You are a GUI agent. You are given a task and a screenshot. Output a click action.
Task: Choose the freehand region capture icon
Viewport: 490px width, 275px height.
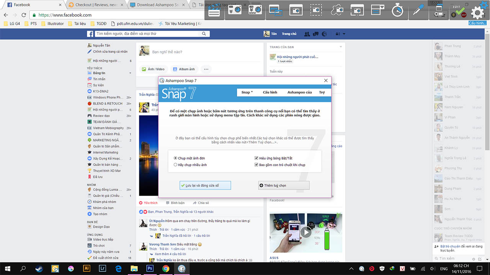[x=337, y=10]
